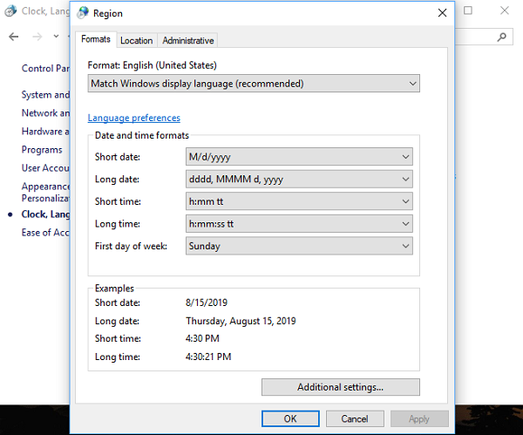This screenshot has height=435, width=523.
Task: Click the forward navigation arrow
Action: 37,37
